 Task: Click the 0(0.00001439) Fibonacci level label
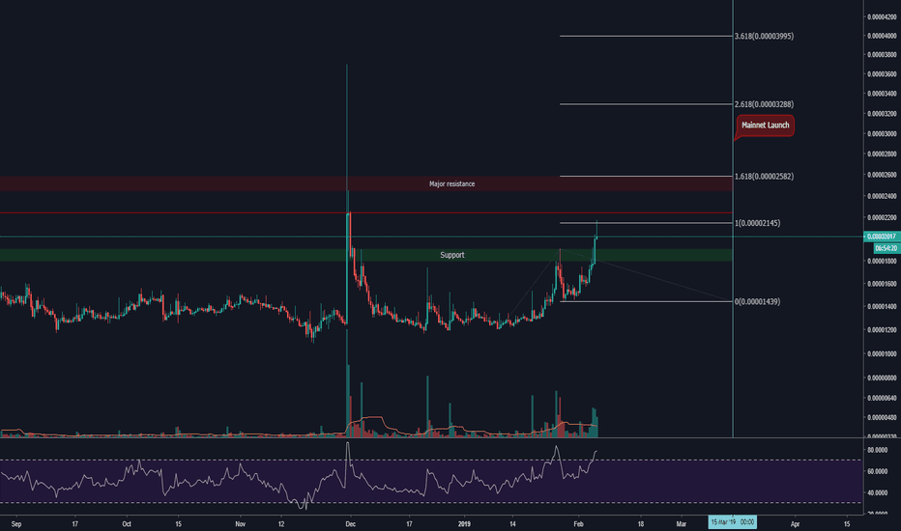[757, 301]
